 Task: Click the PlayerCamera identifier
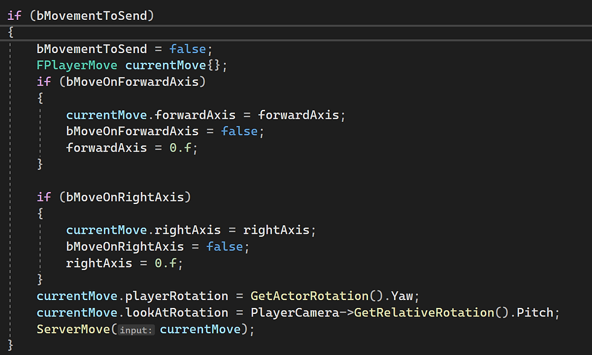pos(295,313)
